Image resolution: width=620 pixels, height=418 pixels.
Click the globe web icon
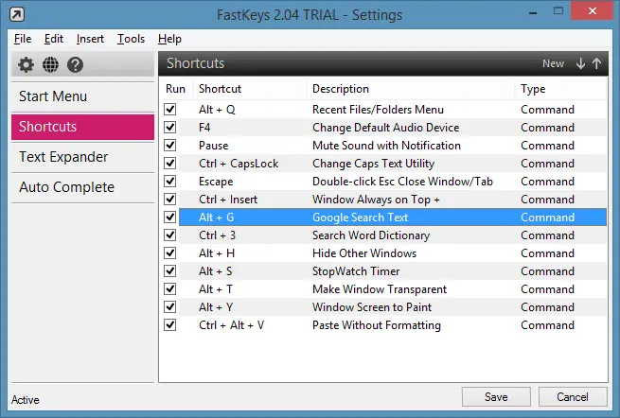tap(50, 64)
